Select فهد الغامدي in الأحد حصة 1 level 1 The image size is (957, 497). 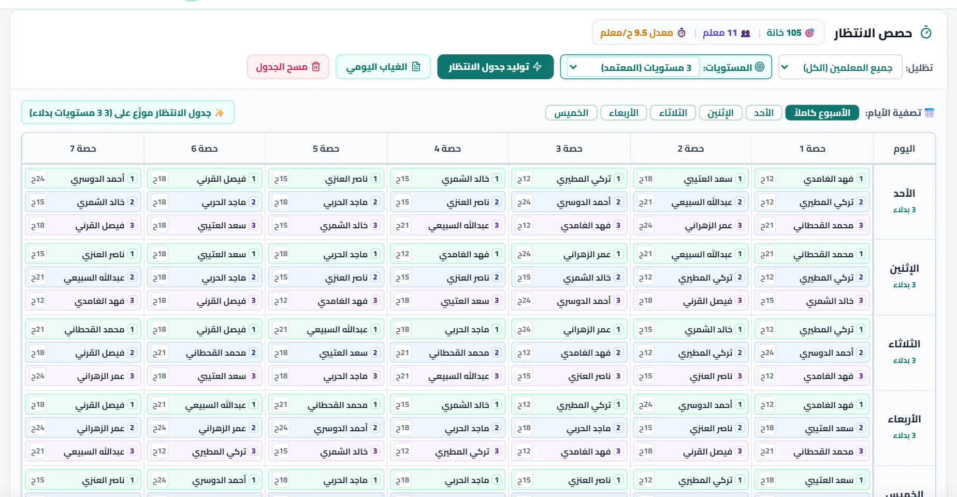coord(813,179)
